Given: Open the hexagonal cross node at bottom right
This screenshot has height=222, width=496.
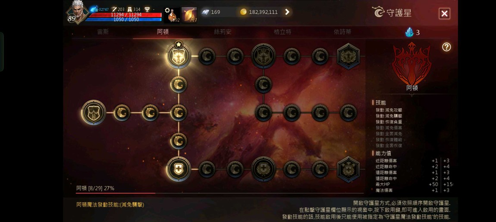Looking at the screenshot, I should [x=348, y=169].
